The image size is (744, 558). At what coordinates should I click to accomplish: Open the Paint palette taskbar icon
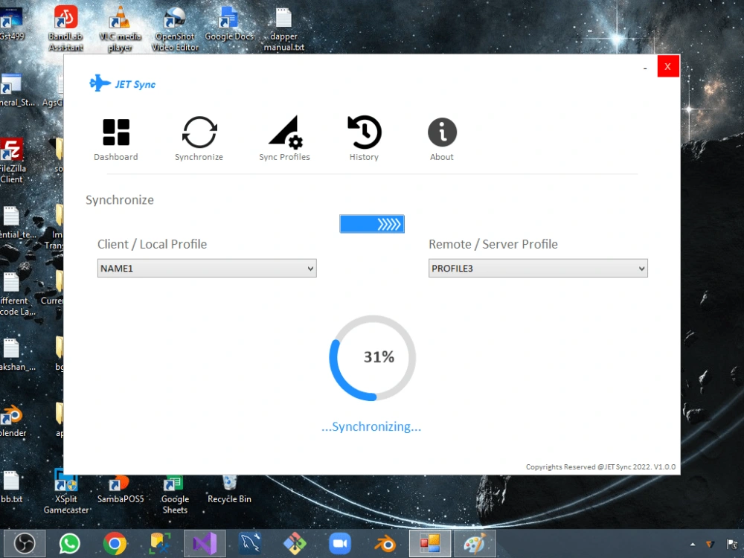pyautogui.click(x=475, y=543)
